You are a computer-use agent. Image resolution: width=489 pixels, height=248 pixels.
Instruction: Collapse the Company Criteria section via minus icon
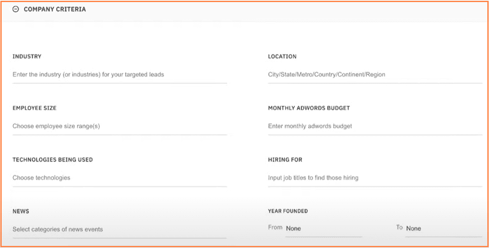[16, 9]
